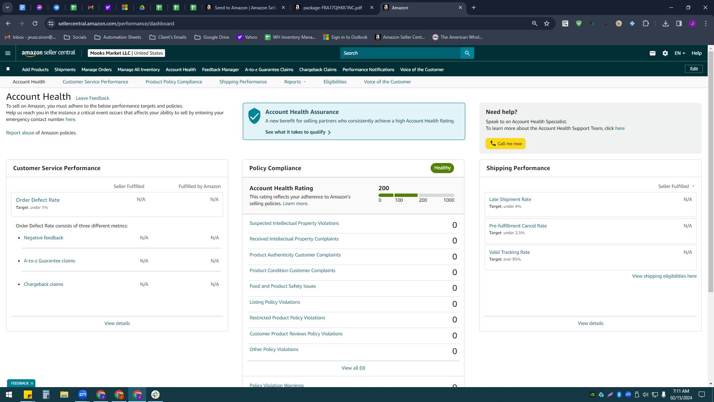Click the browser zoom magnifier icon
Screen dimensions: 714x402
[x=534, y=23]
